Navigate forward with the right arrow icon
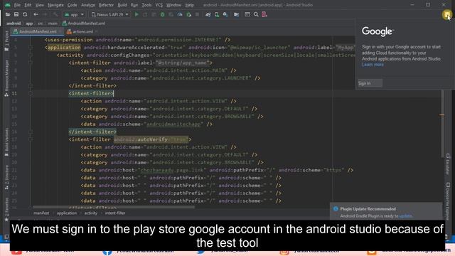 (45, 14)
